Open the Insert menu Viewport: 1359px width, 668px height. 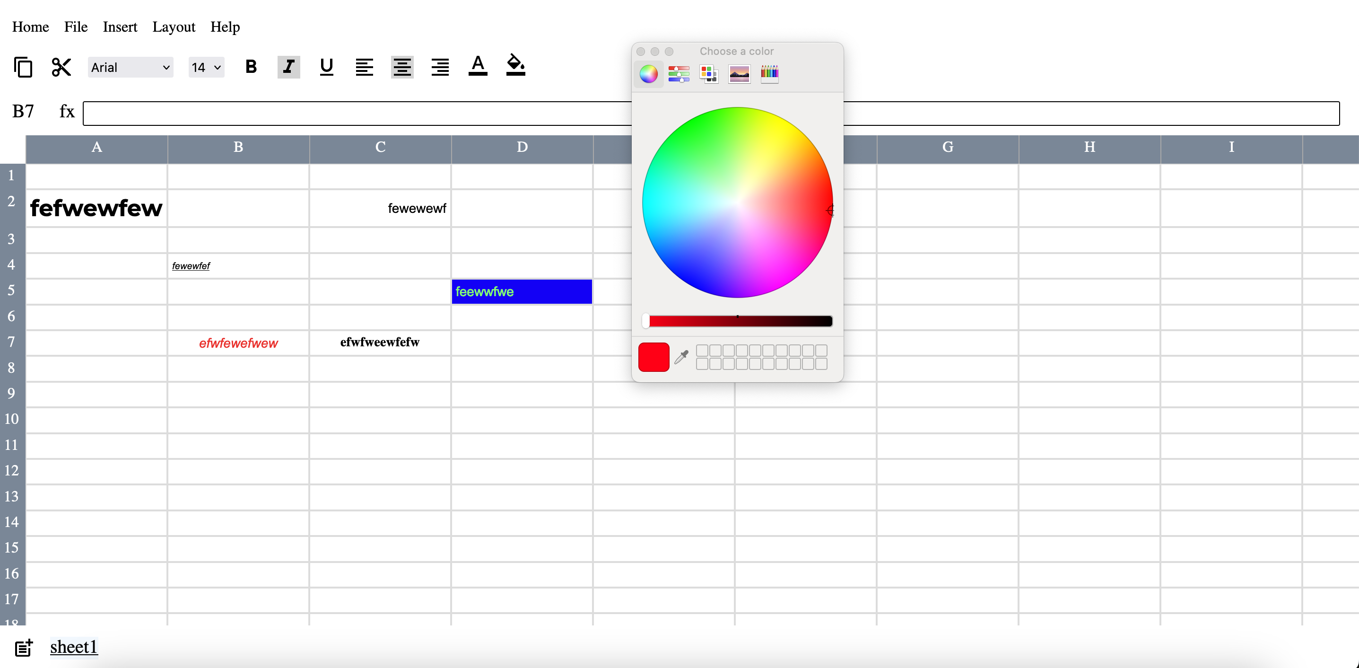point(120,27)
